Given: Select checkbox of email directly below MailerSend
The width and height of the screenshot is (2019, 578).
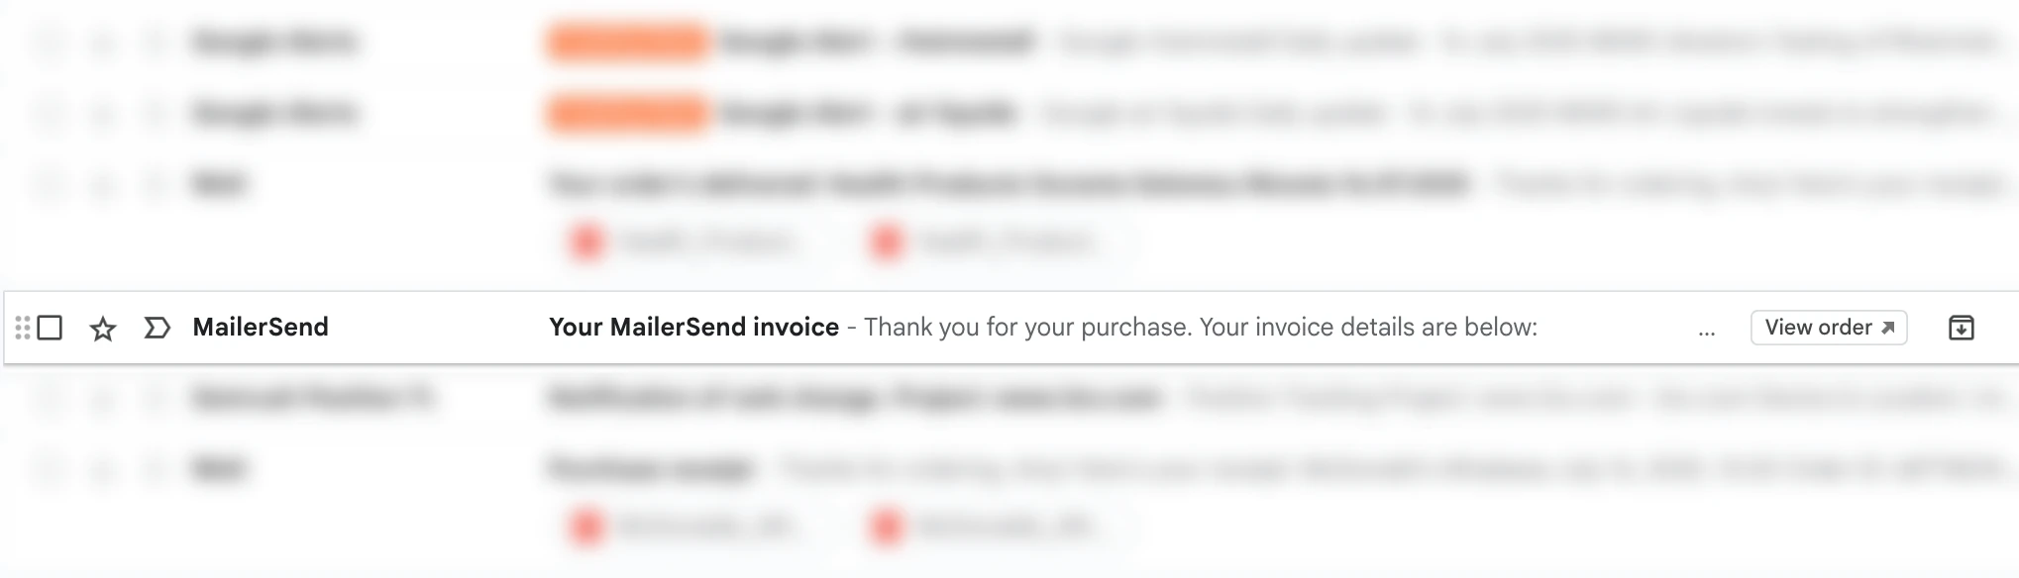Looking at the screenshot, I should (x=50, y=399).
